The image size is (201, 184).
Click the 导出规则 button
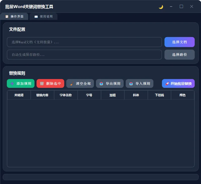coord(110,84)
